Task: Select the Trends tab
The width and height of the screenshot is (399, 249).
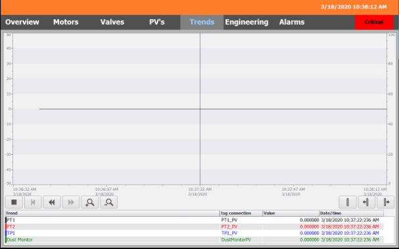Action: click(x=201, y=22)
